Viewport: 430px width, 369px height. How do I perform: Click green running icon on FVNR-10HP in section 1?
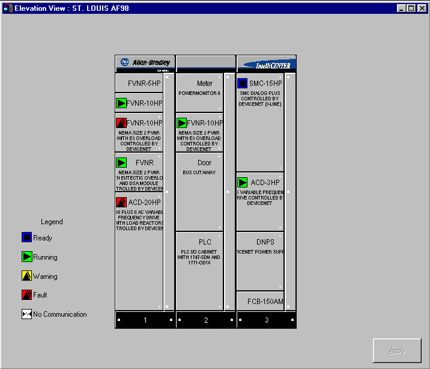point(121,103)
